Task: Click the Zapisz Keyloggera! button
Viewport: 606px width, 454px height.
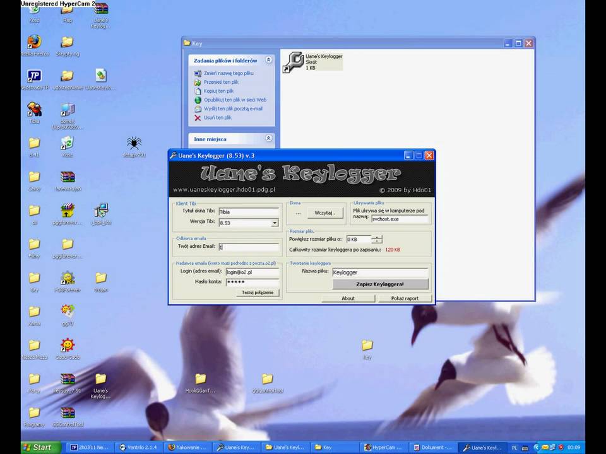Action: (380, 284)
